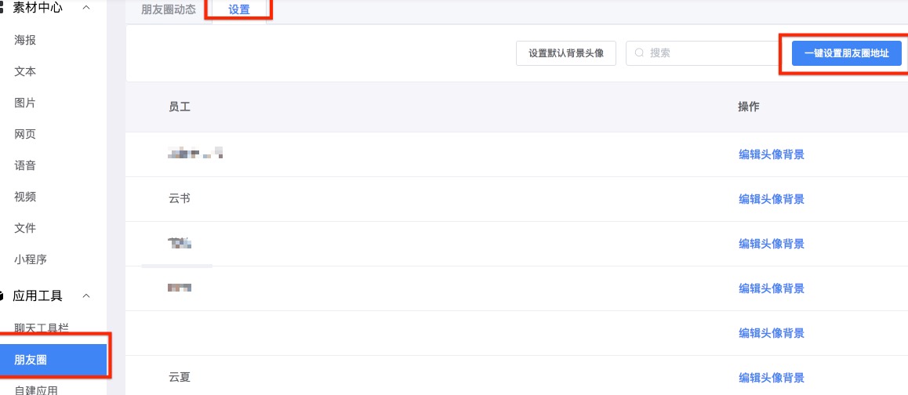Open 图片 material category
The width and height of the screenshot is (908, 395).
tap(25, 103)
